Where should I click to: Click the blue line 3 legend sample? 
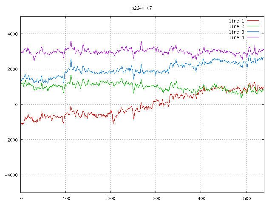253,32
